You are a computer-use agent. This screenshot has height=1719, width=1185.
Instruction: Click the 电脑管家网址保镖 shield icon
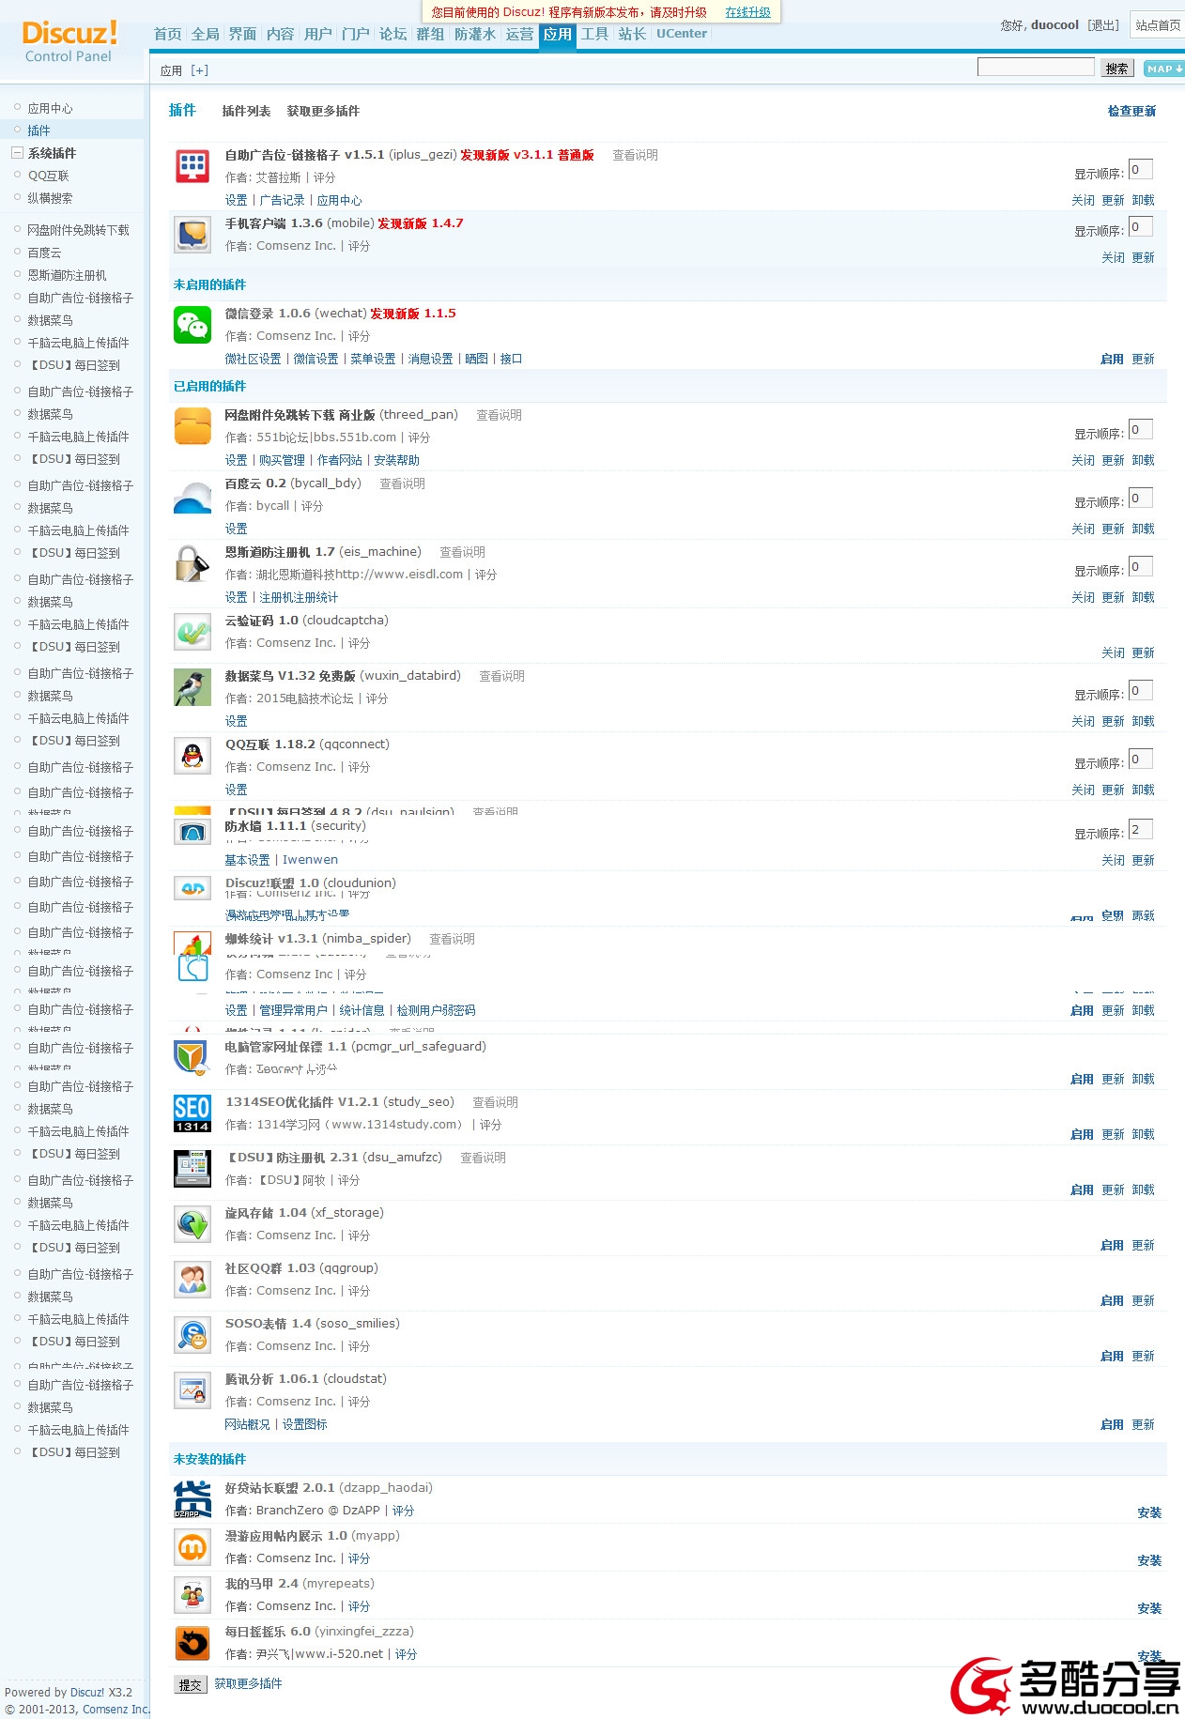pyautogui.click(x=191, y=1057)
